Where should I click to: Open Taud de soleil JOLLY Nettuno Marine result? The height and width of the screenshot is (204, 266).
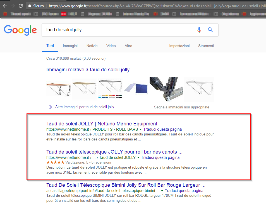[102, 124]
